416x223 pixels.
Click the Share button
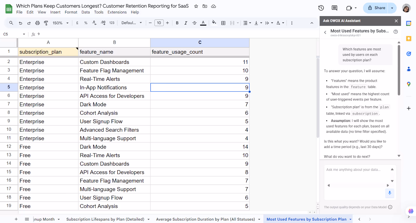tap(376, 8)
